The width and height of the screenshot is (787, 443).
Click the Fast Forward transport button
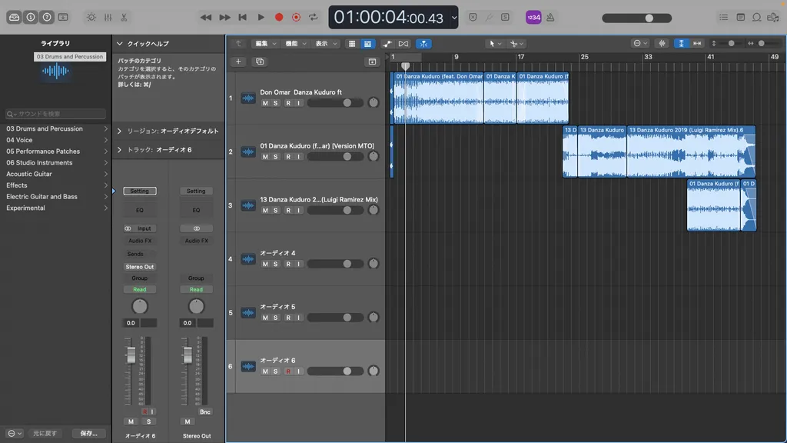click(x=224, y=17)
